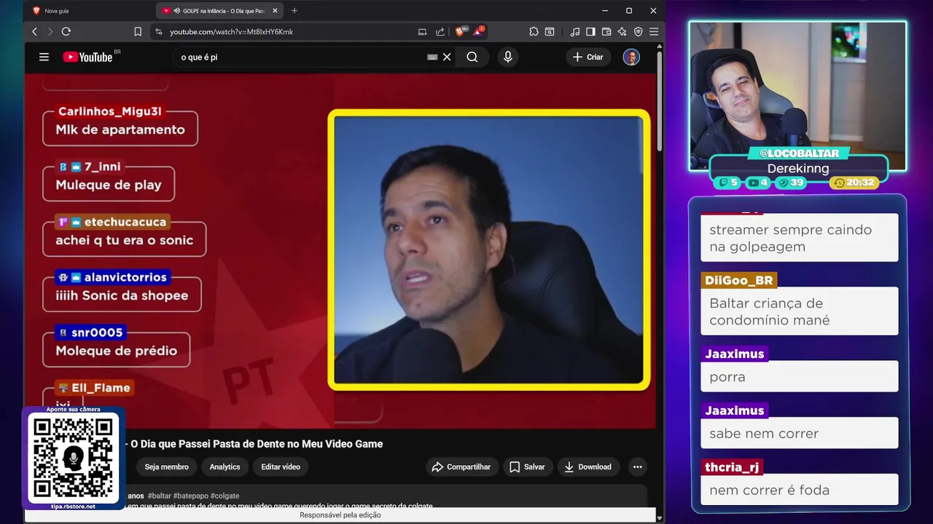The height and width of the screenshot is (524, 933).
Task: Click the Derekinng name label
Action: 798,168
